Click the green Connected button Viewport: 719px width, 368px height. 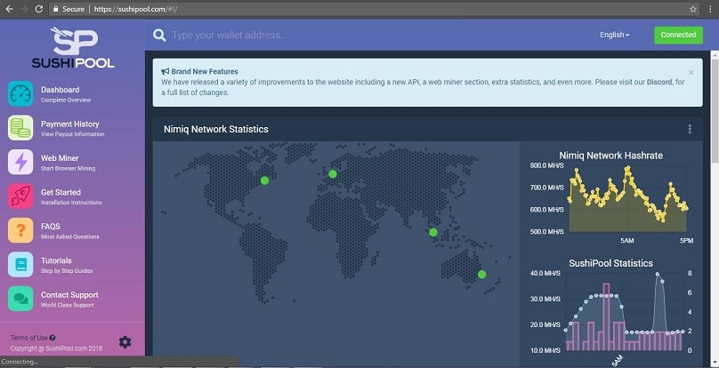click(x=678, y=35)
